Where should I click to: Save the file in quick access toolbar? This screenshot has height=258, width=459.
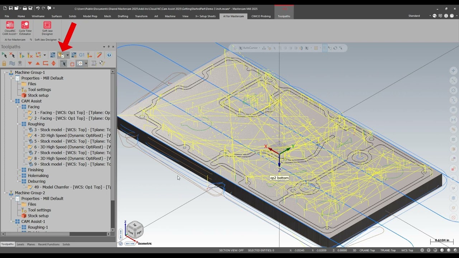click(11, 8)
